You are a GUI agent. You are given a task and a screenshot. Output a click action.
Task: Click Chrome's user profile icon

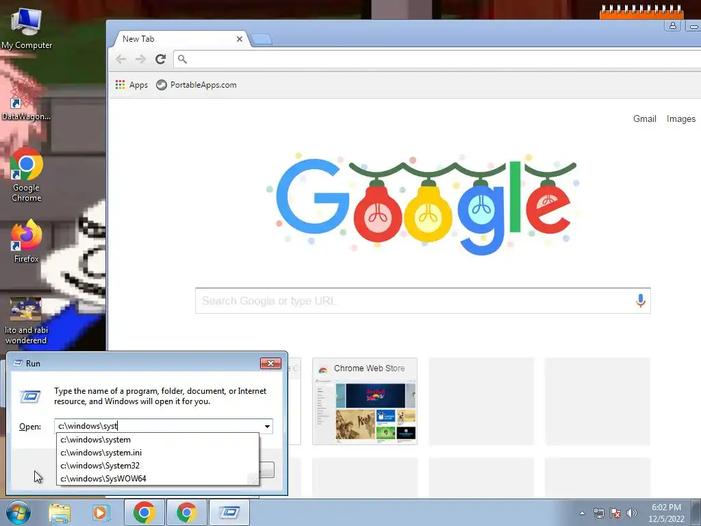click(672, 25)
